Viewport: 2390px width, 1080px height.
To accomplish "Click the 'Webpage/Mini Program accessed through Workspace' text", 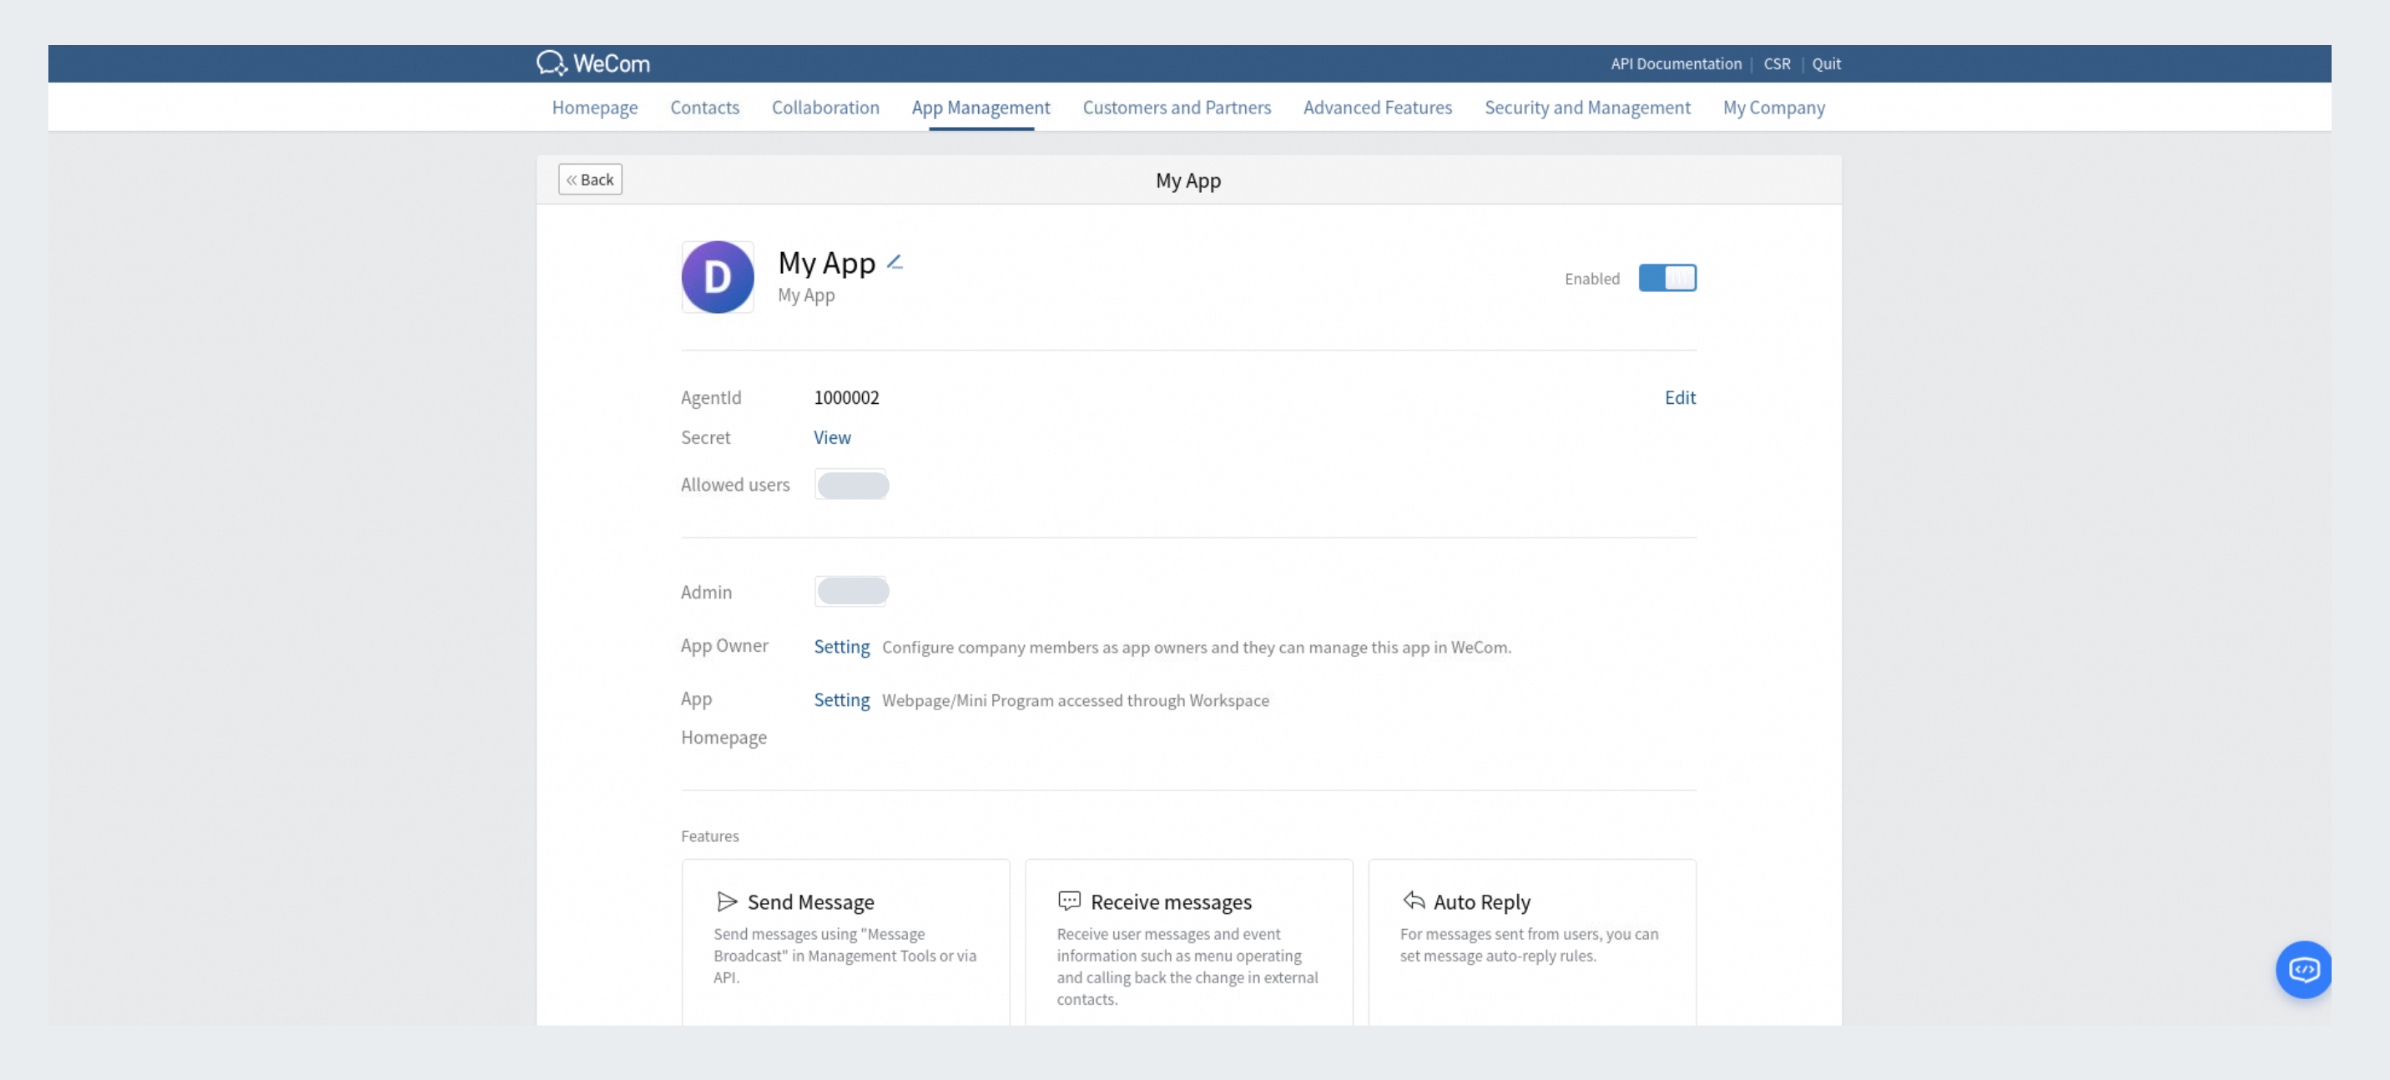I will tap(1076, 699).
